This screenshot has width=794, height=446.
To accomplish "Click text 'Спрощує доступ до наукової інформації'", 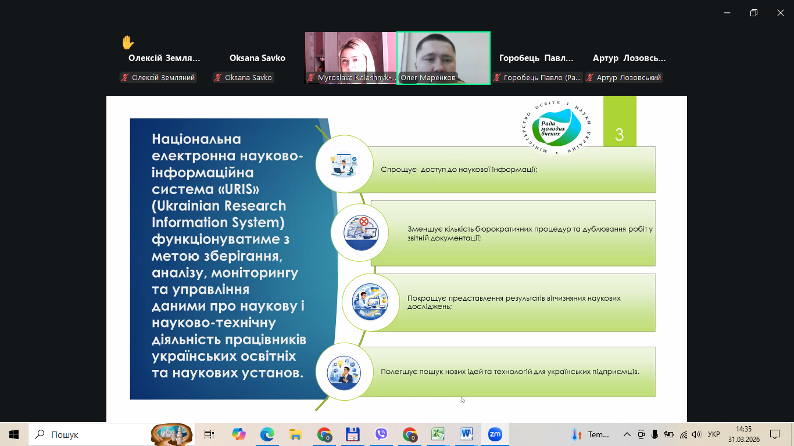I will pyautogui.click(x=458, y=170).
